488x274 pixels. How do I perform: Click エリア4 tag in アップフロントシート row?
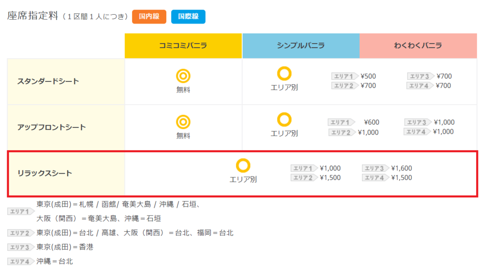click(x=417, y=132)
